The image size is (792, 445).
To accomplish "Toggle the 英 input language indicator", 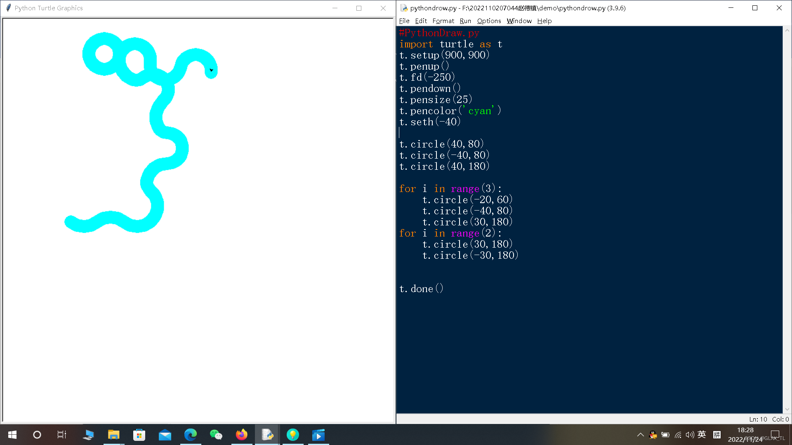I will click(x=702, y=435).
